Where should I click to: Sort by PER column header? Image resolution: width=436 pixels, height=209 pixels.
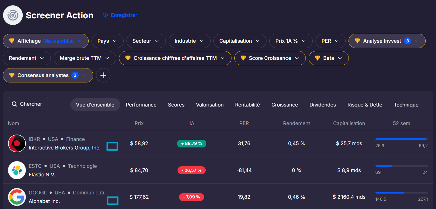(x=244, y=123)
